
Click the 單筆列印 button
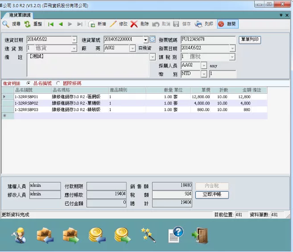tap(250, 40)
